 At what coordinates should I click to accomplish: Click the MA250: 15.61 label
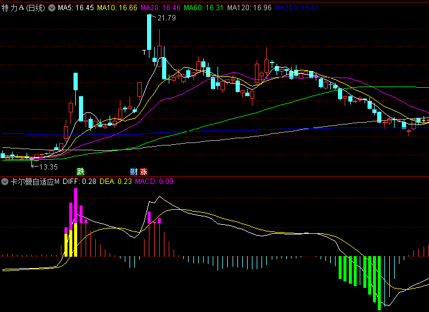[296, 8]
